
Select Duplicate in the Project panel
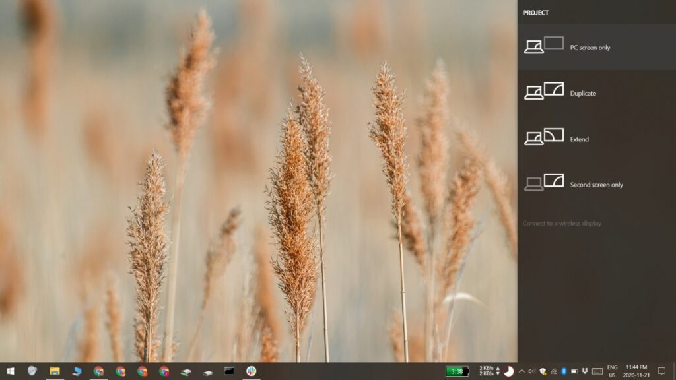coord(594,93)
